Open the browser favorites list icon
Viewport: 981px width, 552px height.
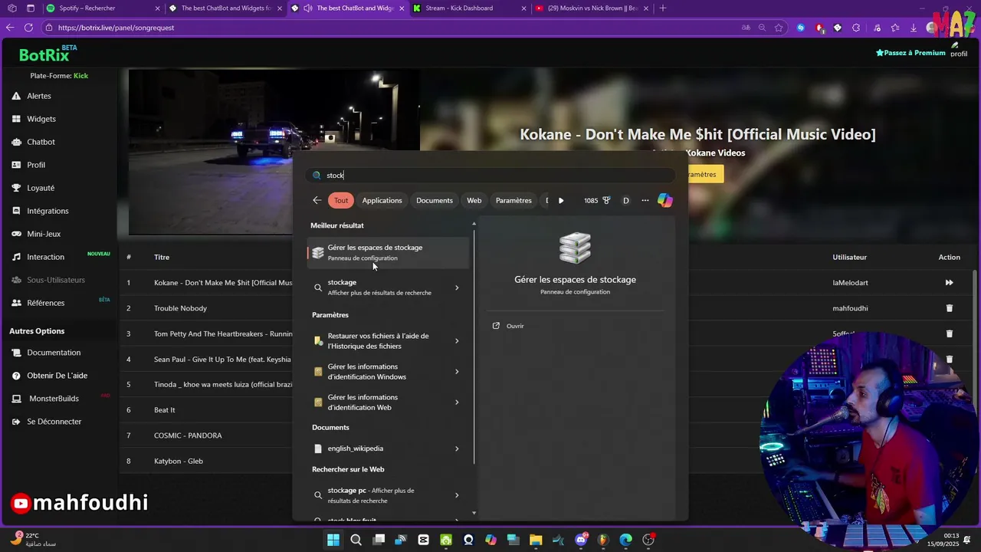(x=895, y=28)
